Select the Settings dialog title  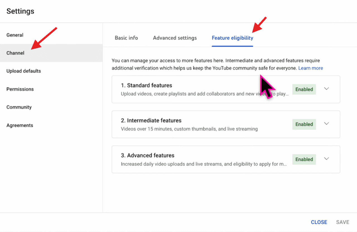coord(20,11)
